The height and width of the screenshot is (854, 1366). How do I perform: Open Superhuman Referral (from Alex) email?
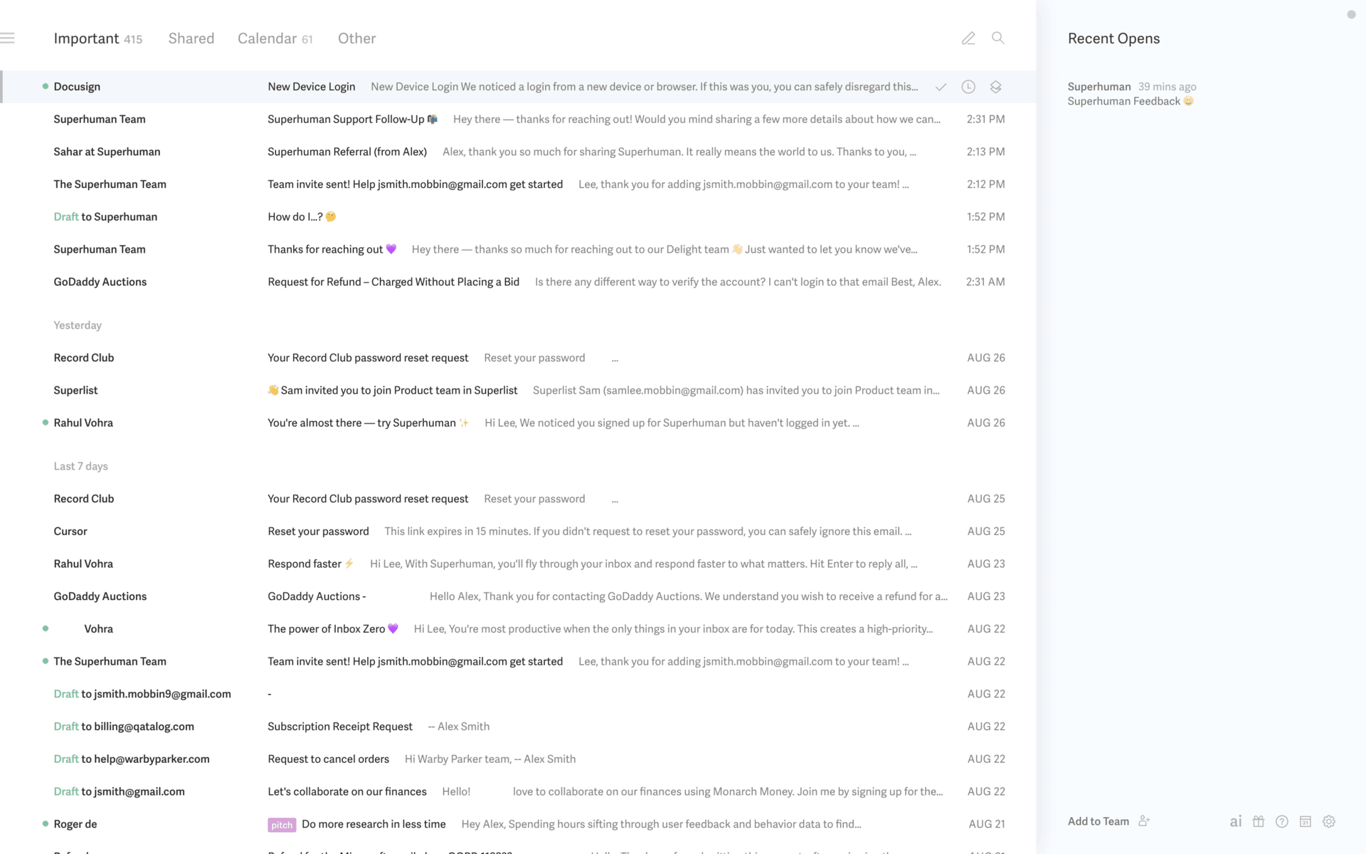[x=518, y=152]
